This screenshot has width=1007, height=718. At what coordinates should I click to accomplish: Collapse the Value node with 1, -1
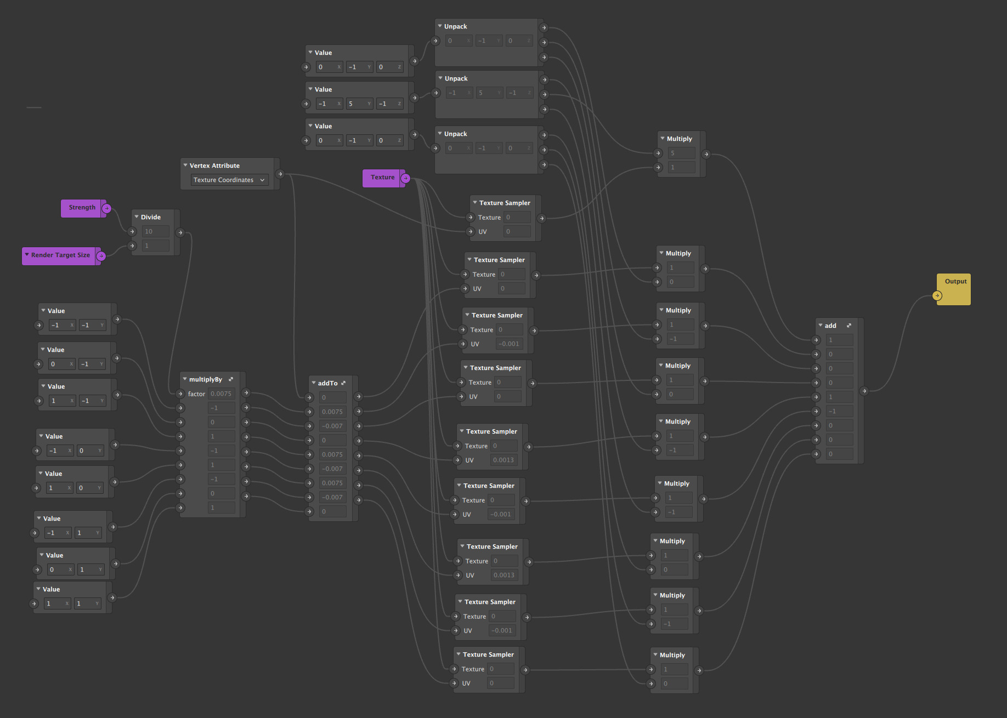tap(43, 386)
